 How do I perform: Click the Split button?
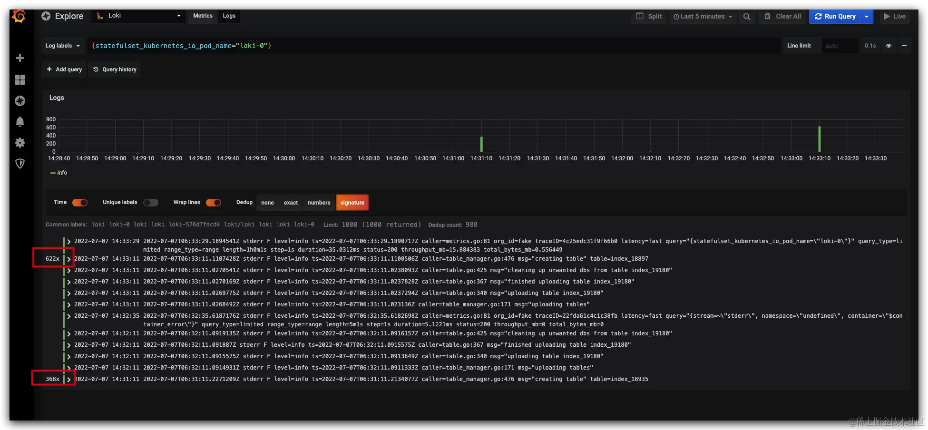pyautogui.click(x=649, y=16)
